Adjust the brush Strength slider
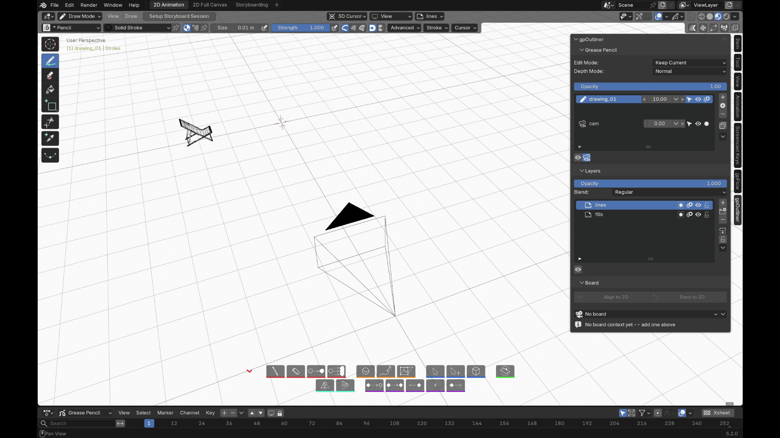Image resolution: width=780 pixels, height=438 pixels. 300,28
